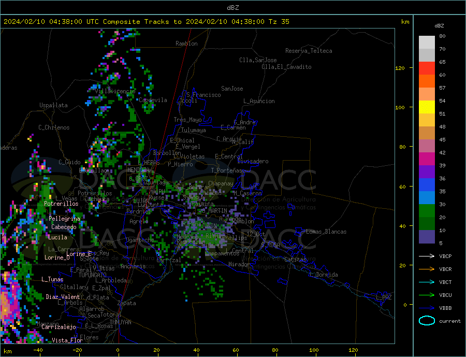
Task: Click the 'E_Carmen' map label
Action: (x=233, y=127)
